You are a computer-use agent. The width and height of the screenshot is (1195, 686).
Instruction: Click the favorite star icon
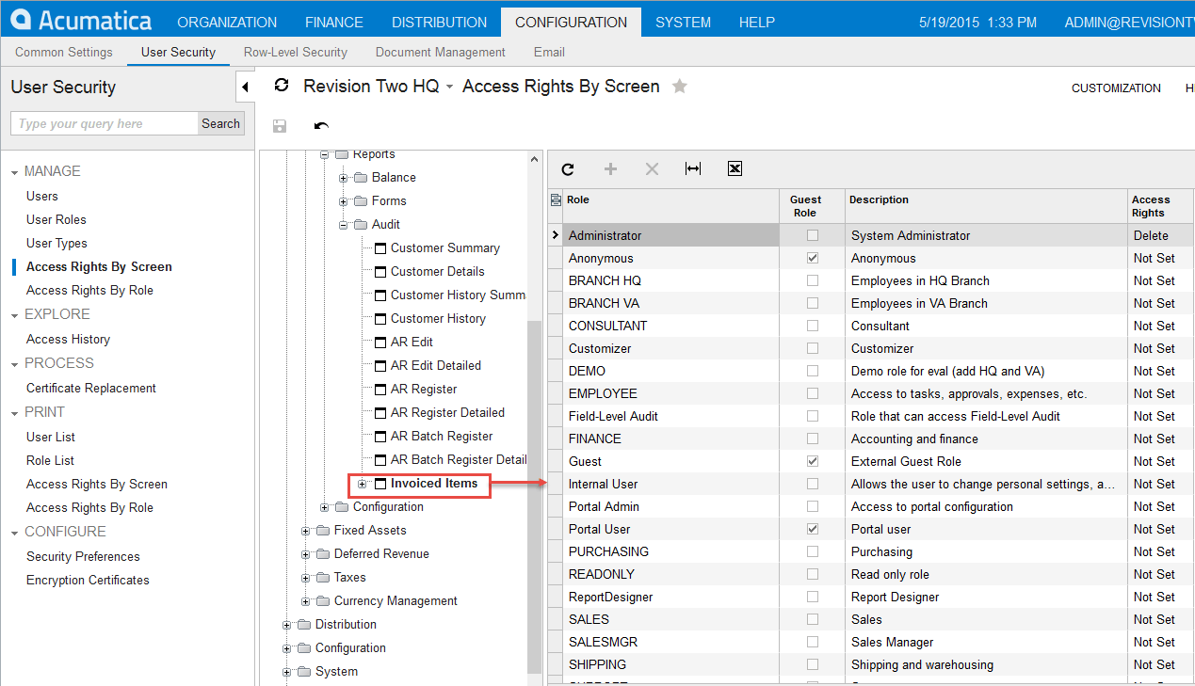pyautogui.click(x=680, y=87)
